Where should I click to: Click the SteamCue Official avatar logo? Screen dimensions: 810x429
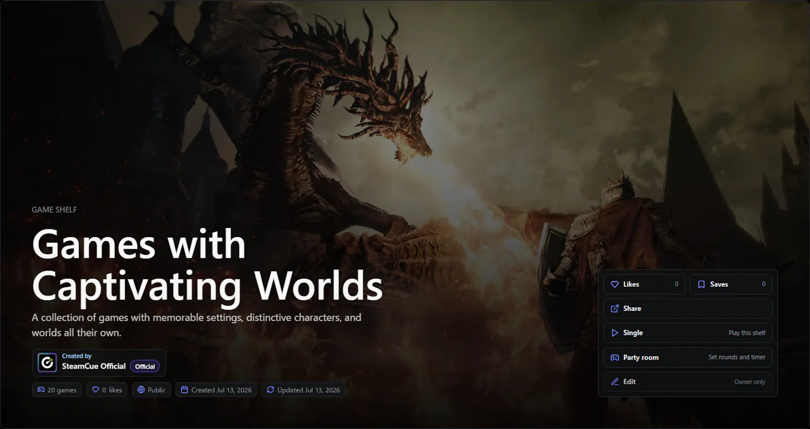pos(47,363)
